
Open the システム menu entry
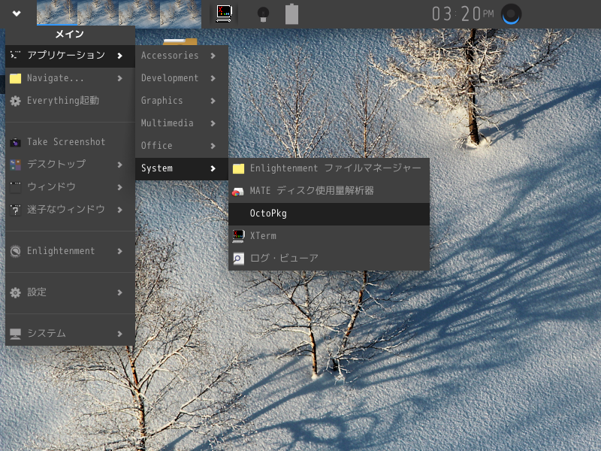(x=70, y=334)
